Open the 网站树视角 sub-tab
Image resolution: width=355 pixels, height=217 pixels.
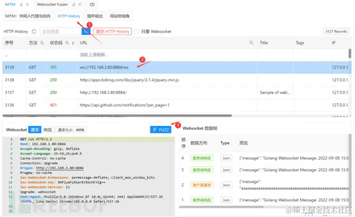pyautogui.click(x=119, y=16)
